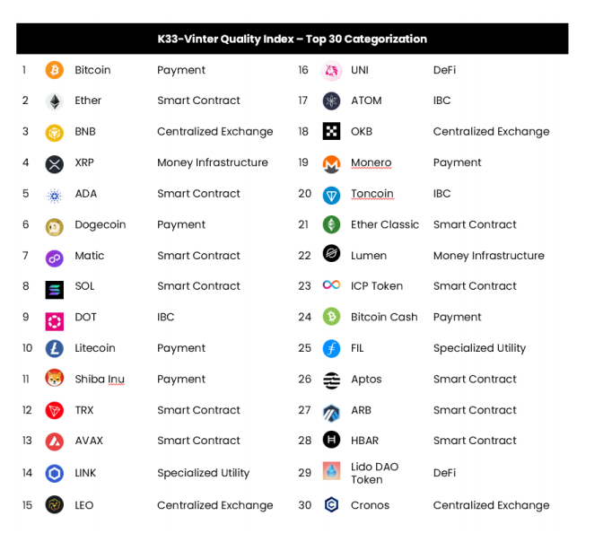The height and width of the screenshot is (542, 603).
Task: Click the K33-Vinter Quality Index title bar
Action: pyautogui.click(x=293, y=39)
